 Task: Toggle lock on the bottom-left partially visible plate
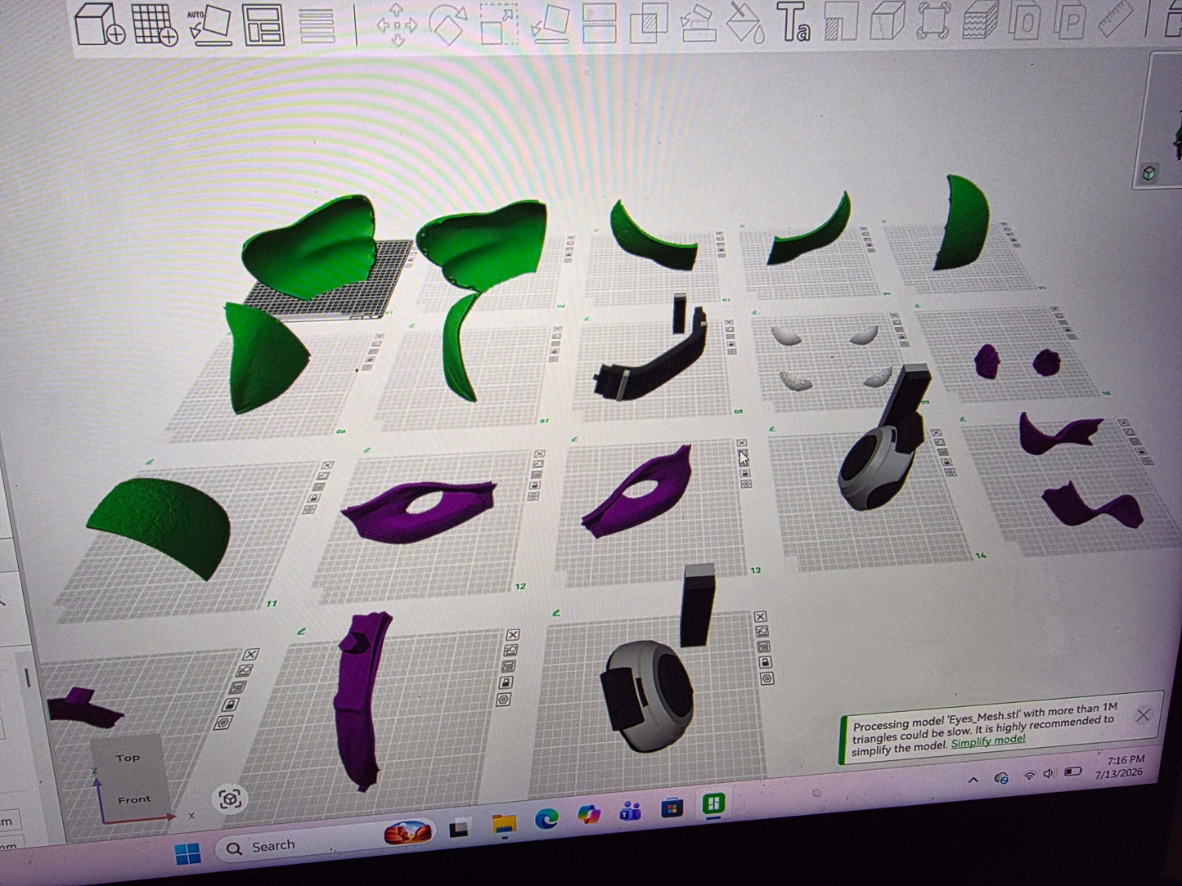point(231,705)
